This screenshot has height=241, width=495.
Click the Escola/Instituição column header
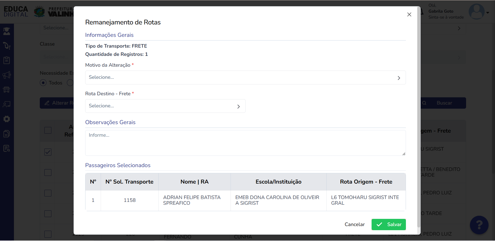pyautogui.click(x=278, y=182)
